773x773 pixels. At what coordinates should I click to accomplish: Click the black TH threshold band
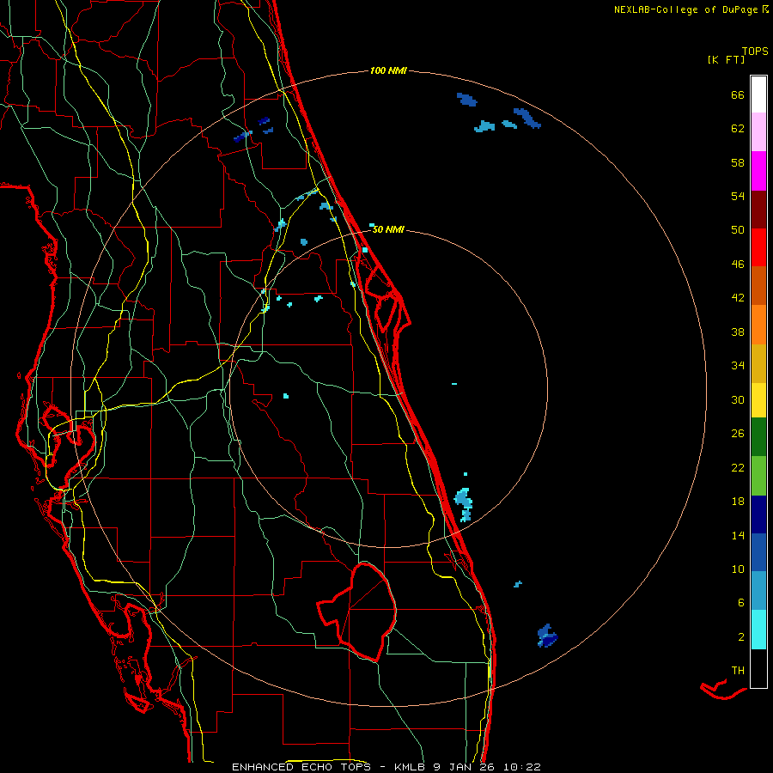click(x=758, y=668)
